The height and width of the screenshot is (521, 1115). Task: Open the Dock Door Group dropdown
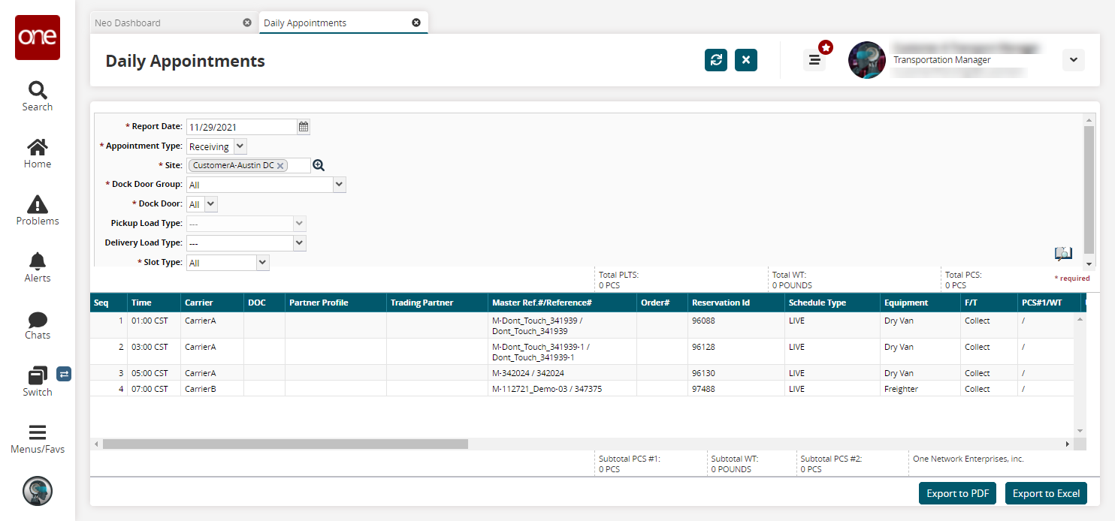point(339,184)
